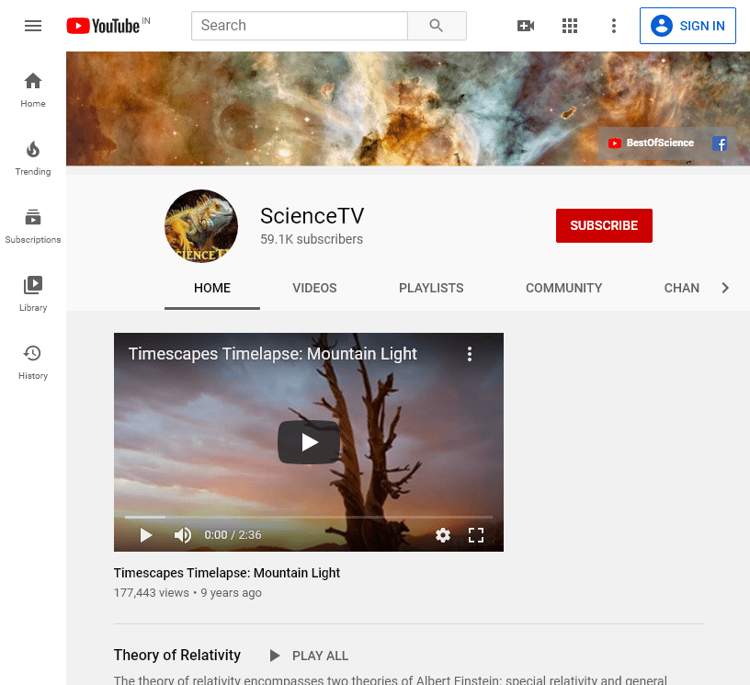Image resolution: width=750 pixels, height=685 pixels.
Task: Open the header settings three-dot menu
Action: (614, 26)
